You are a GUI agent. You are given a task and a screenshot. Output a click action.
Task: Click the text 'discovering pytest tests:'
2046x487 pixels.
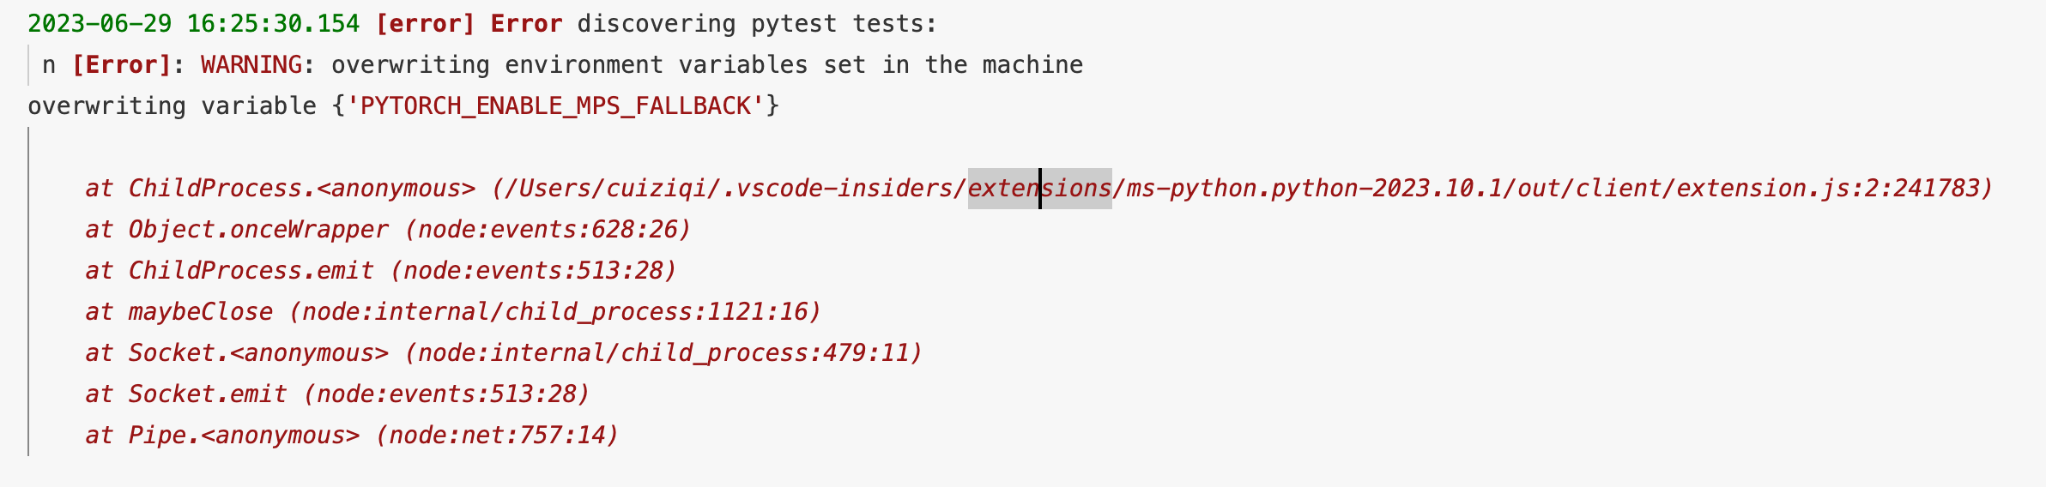point(757,24)
